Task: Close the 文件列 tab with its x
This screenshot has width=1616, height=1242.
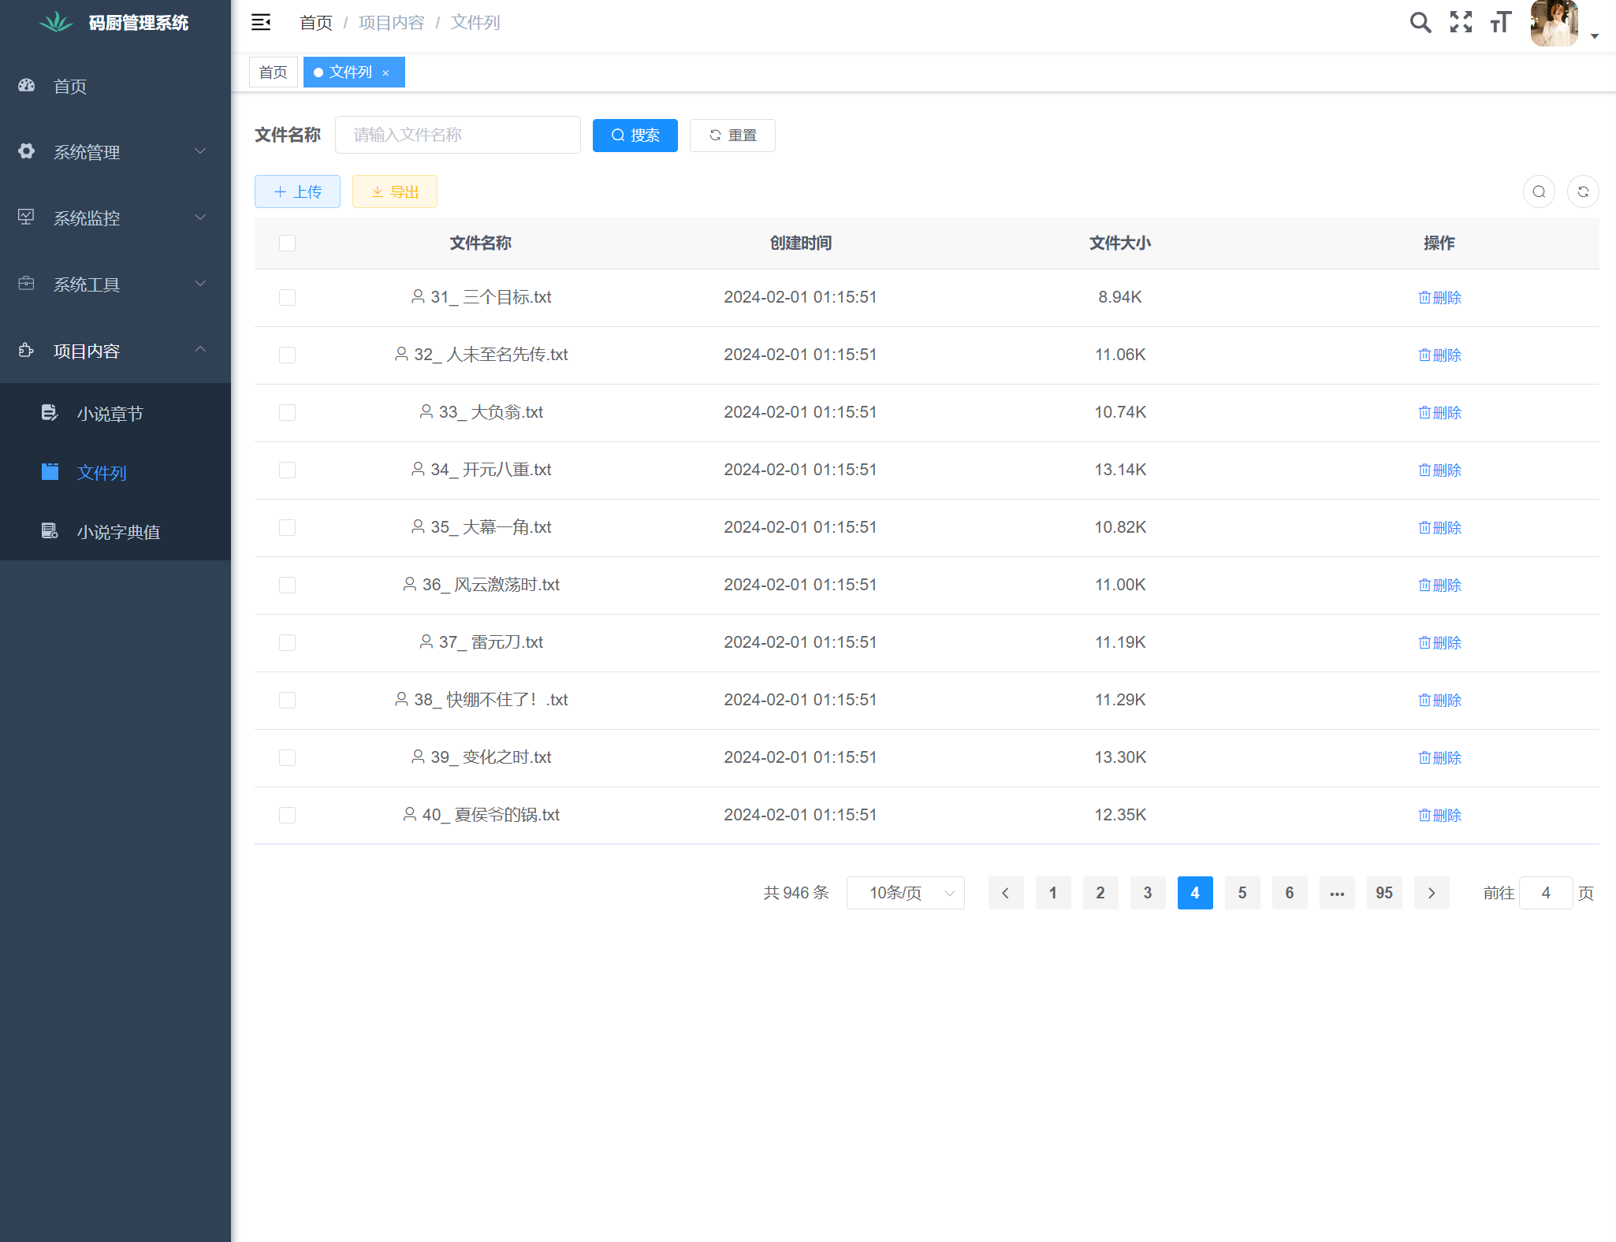Action: (x=385, y=73)
